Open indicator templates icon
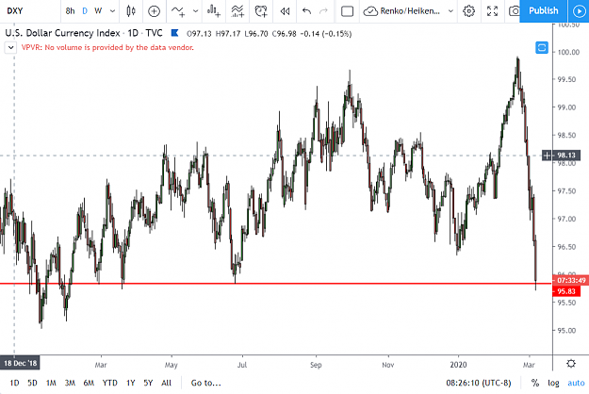Image resolution: width=589 pixels, height=394 pixels. pos(237,11)
